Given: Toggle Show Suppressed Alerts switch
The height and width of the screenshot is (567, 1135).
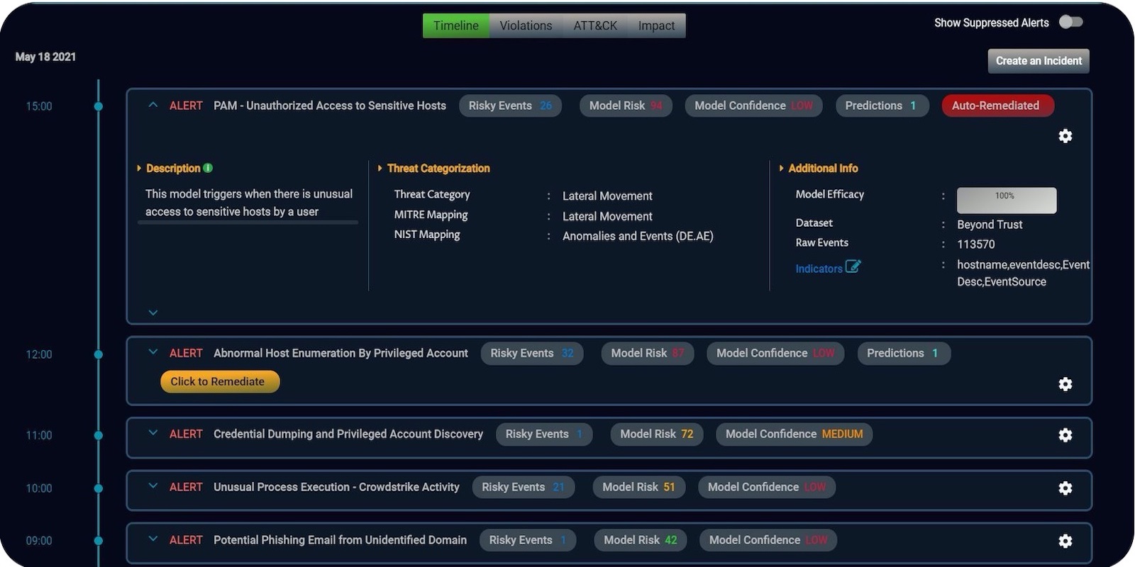Looking at the screenshot, I should tap(1070, 23).
